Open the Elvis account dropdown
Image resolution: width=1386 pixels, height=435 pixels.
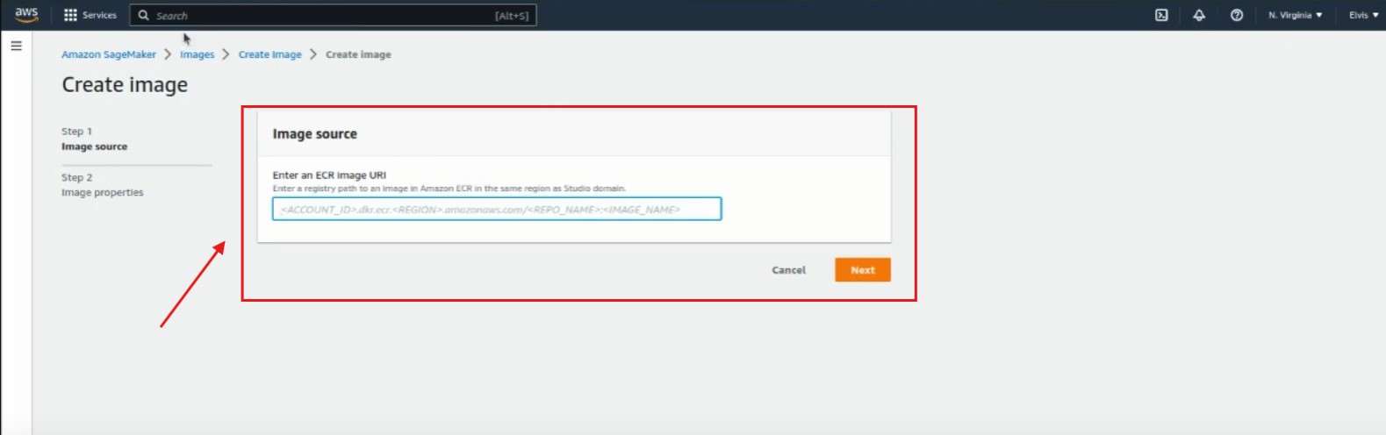(x=1363, y=15)
